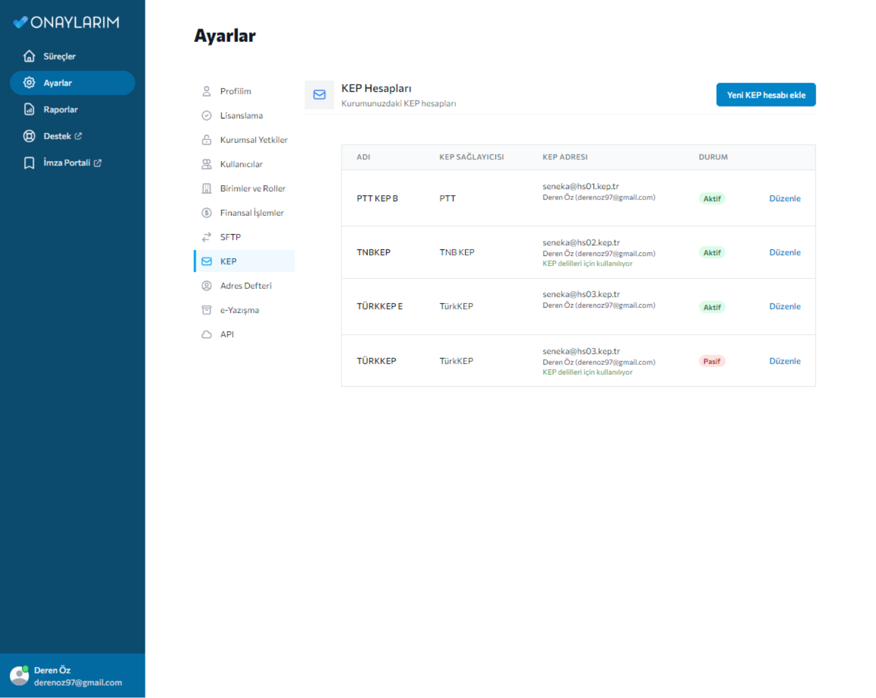Click the Süreçler home icon
The height and width of the screenshot is (698, 876).
[x=29, y=57]
